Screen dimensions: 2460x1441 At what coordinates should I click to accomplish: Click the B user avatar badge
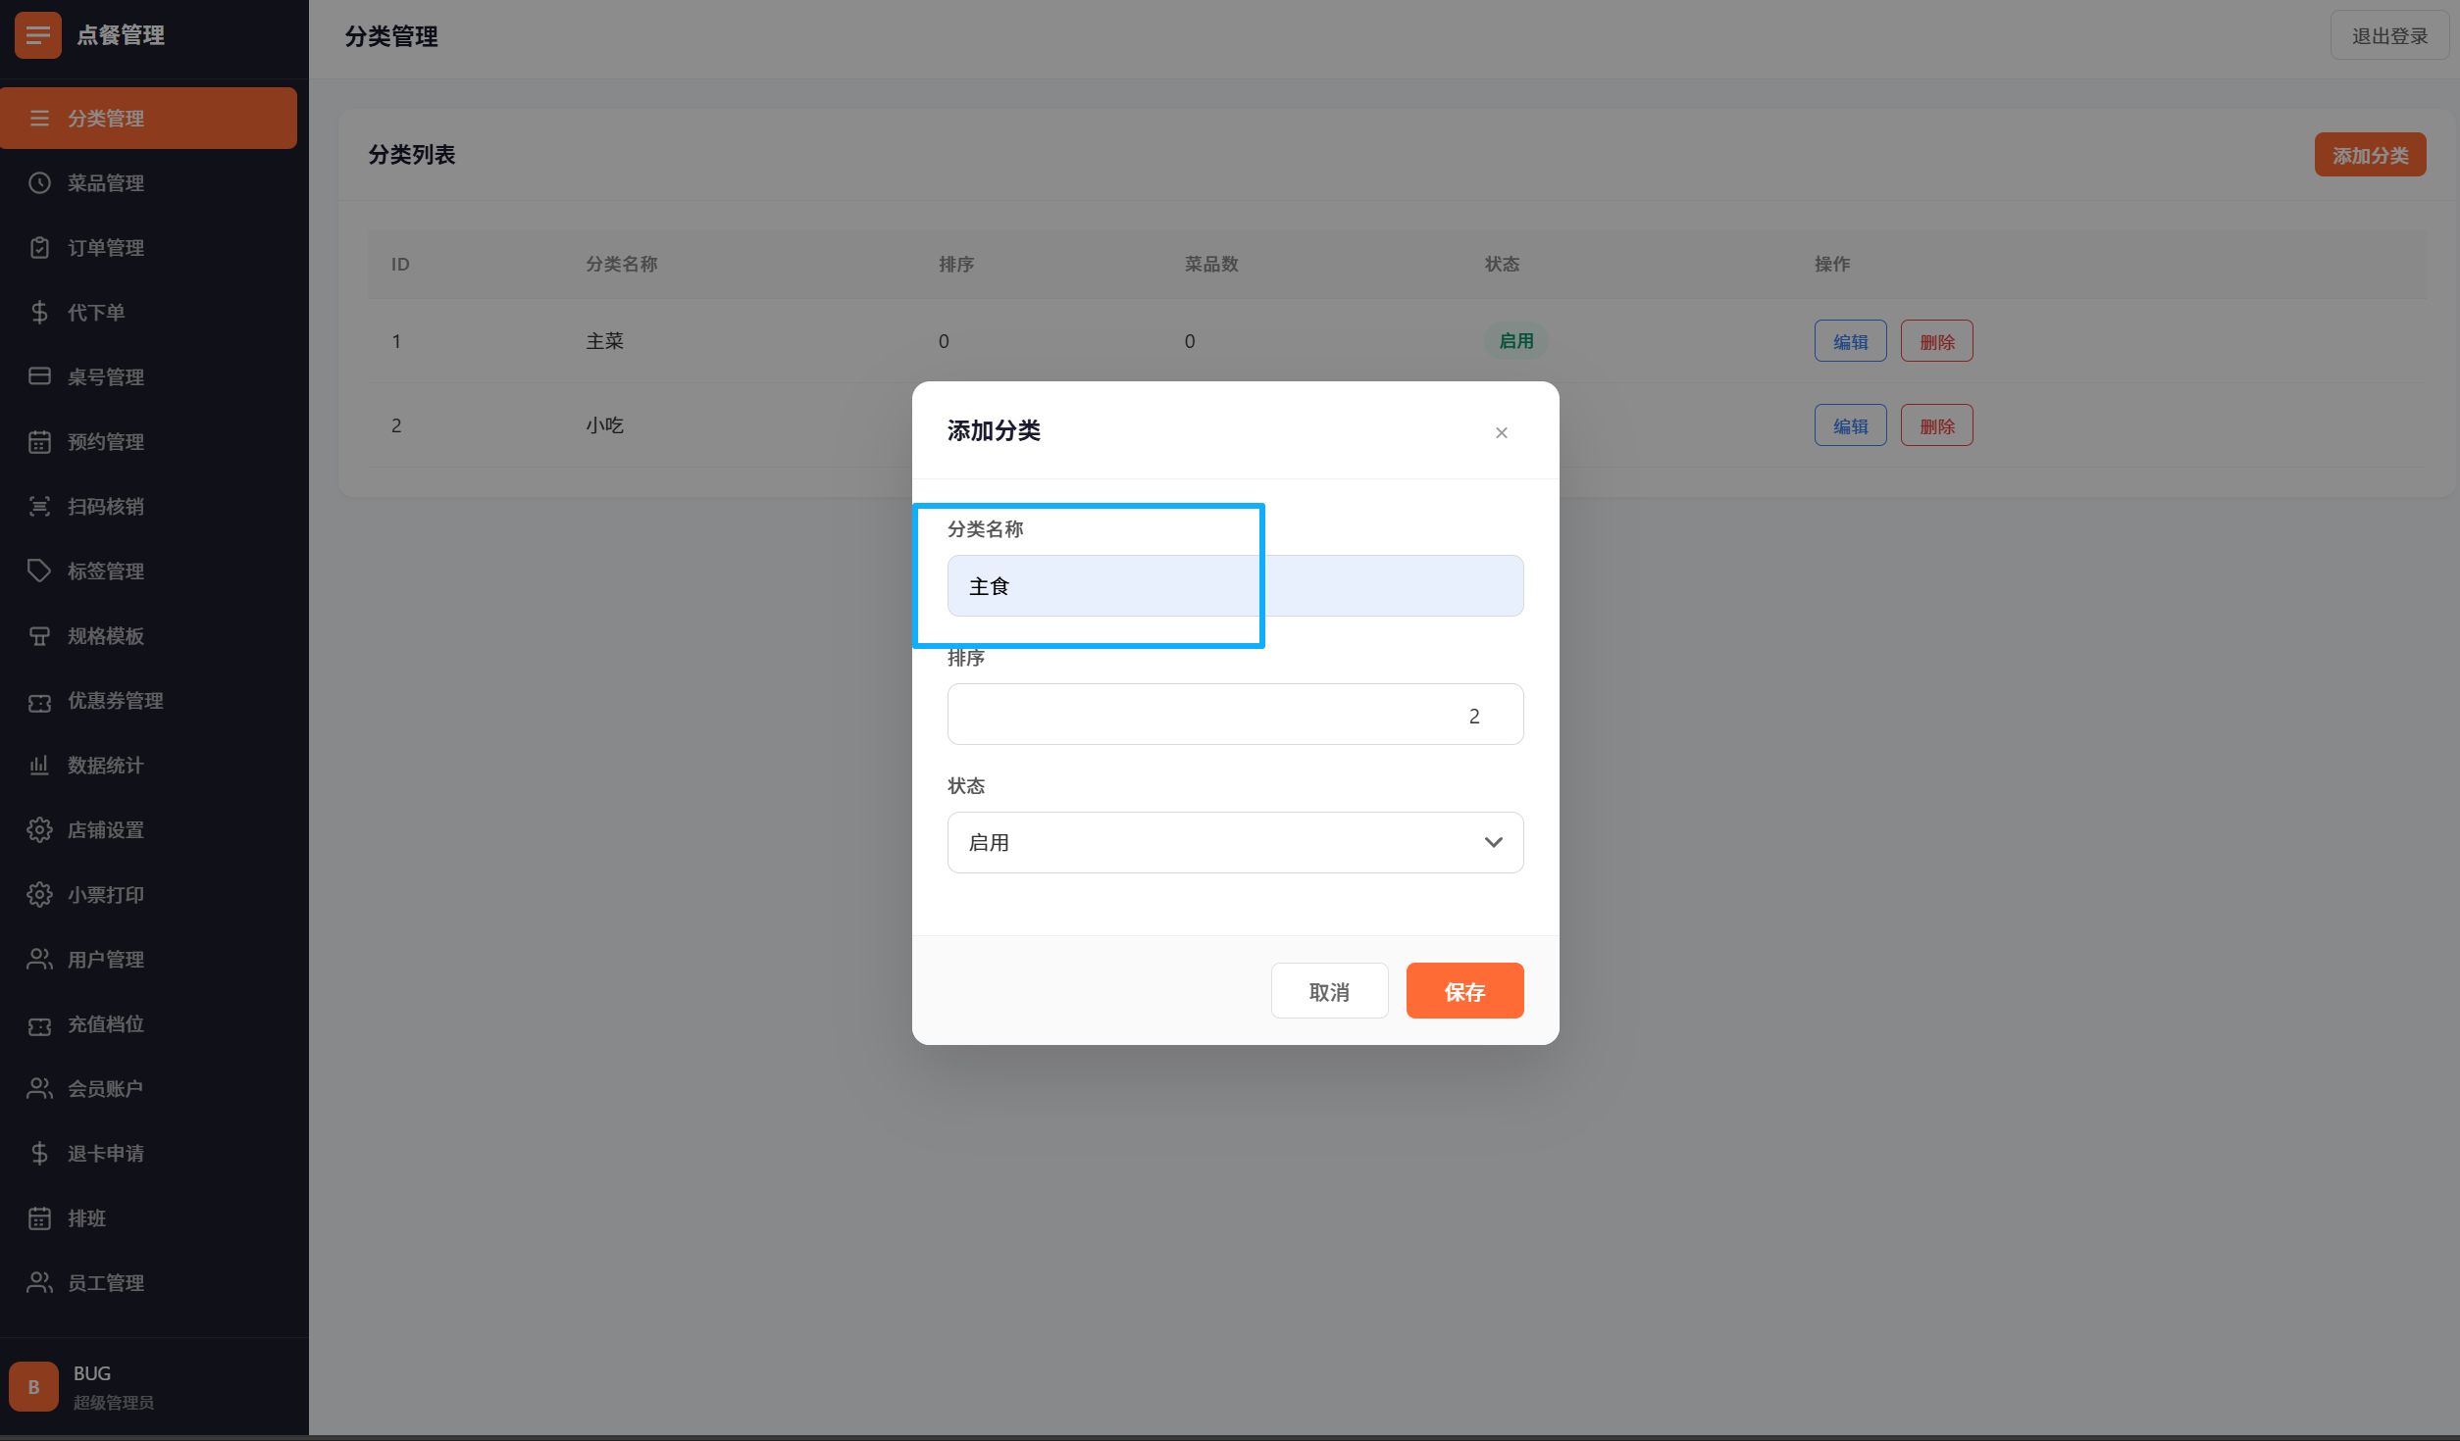(34, 1386)
